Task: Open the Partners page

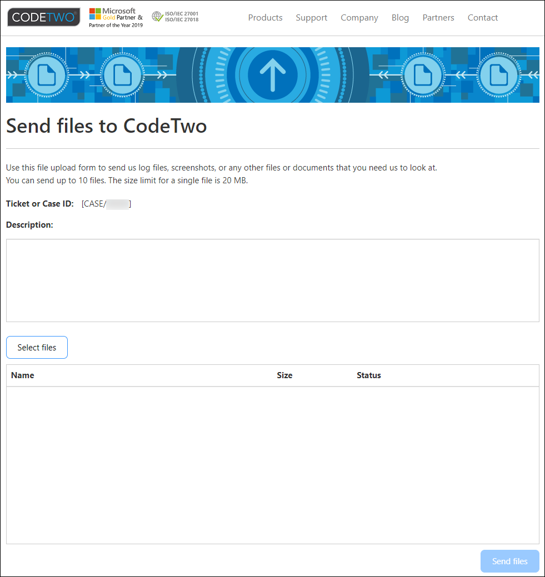Action: 438,18
